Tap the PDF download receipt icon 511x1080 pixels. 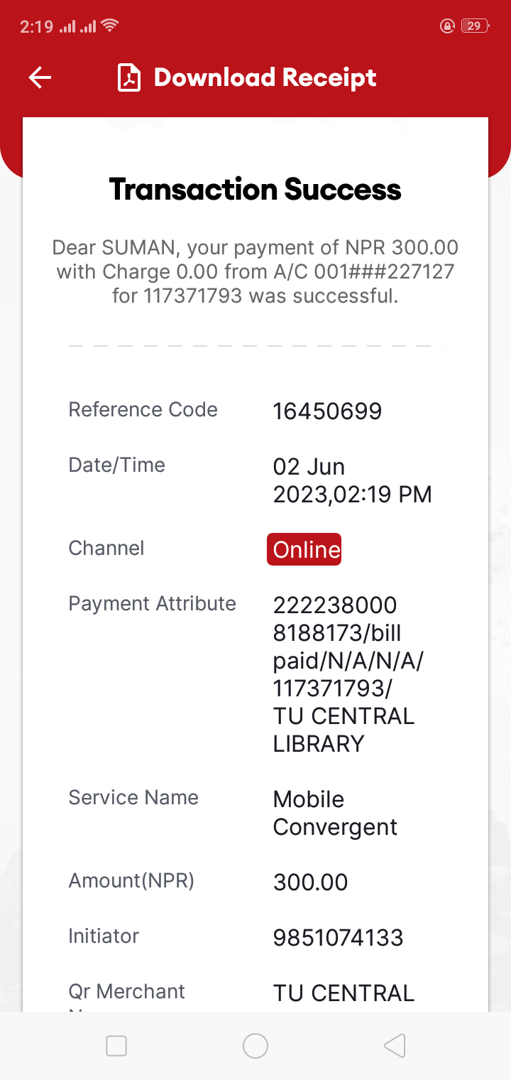129,77
